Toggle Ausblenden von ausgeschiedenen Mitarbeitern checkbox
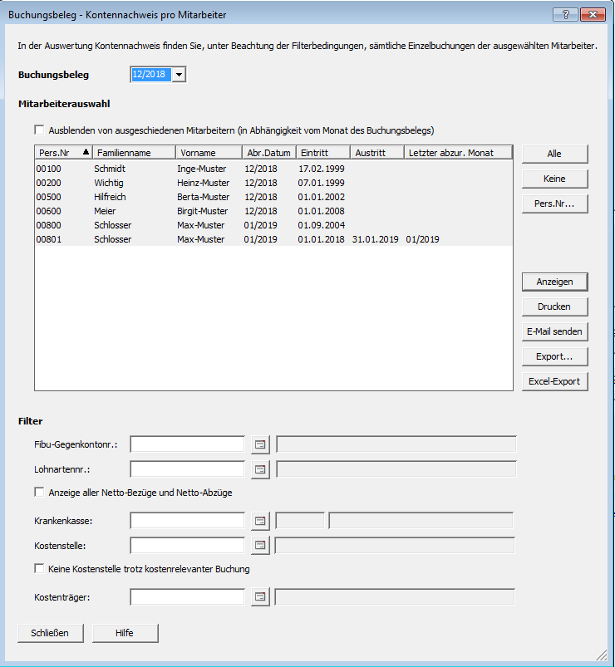Viewport: 615px width, 667px height. [x=39, y=130]
